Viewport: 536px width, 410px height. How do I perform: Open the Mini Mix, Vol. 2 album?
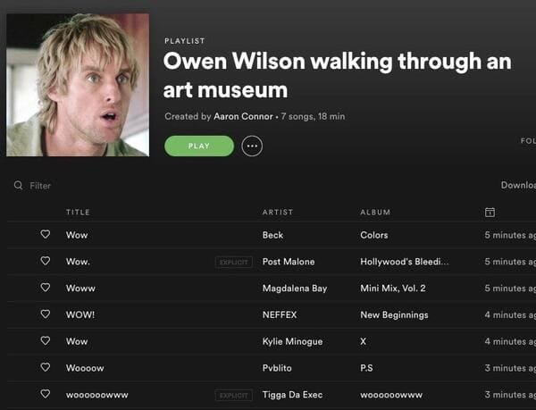pyautogui.click(x=393, y=289)
